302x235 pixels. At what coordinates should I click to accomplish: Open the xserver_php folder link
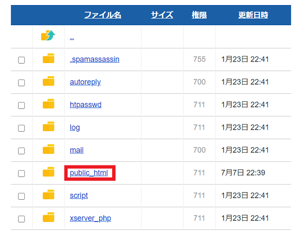[90, 218]
